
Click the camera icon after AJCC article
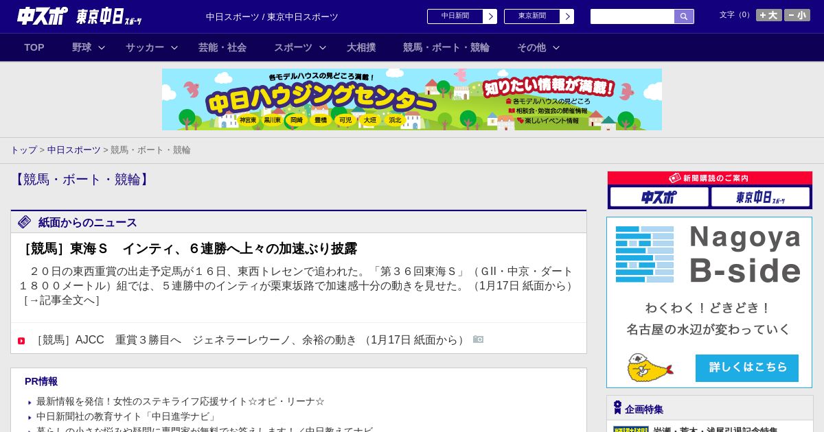[479, 339]
